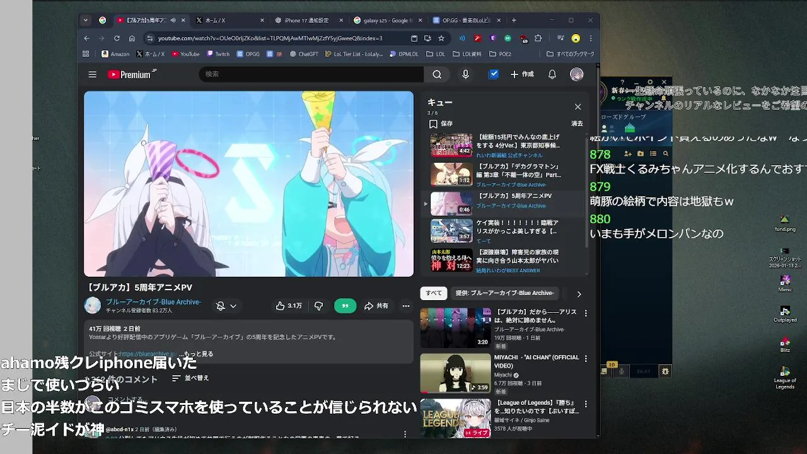
Task: Open options for MIYACHI AI CHAN video
Action: 586,359
